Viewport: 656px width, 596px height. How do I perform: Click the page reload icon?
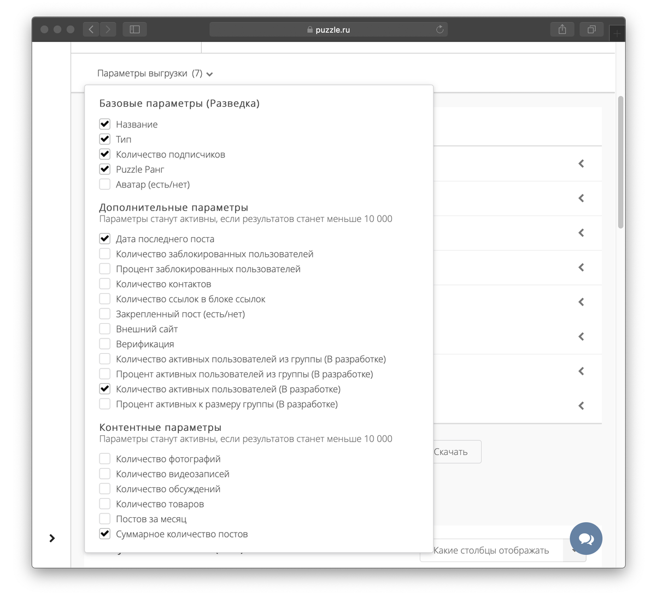(440, 30)
